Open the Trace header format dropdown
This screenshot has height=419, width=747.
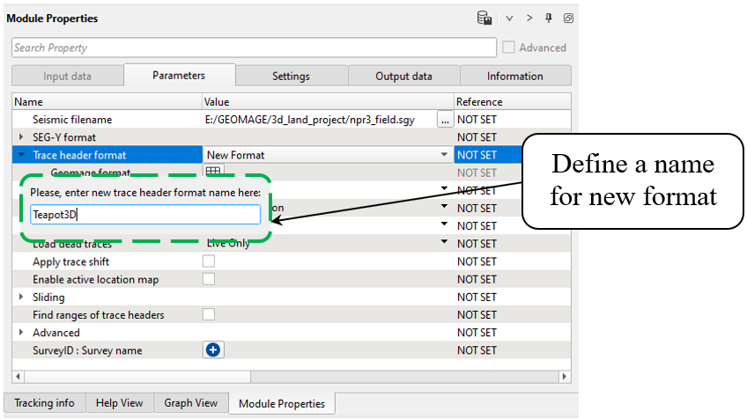444,155
